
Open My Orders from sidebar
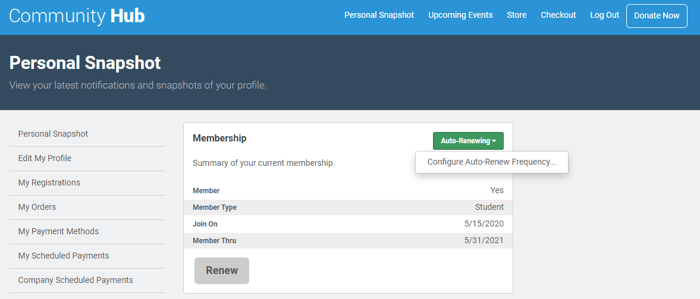[x=37, y=207]
